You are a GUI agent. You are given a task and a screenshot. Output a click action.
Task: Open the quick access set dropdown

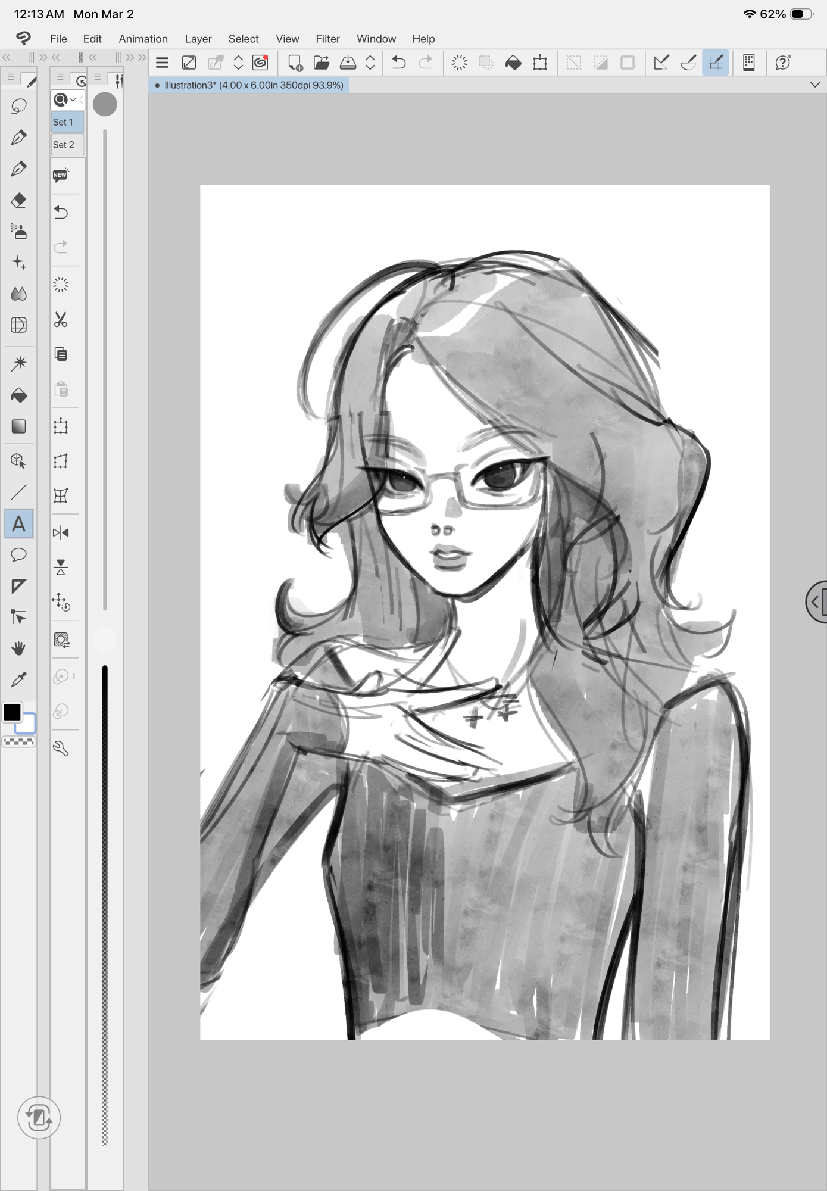tap(65, 100)
